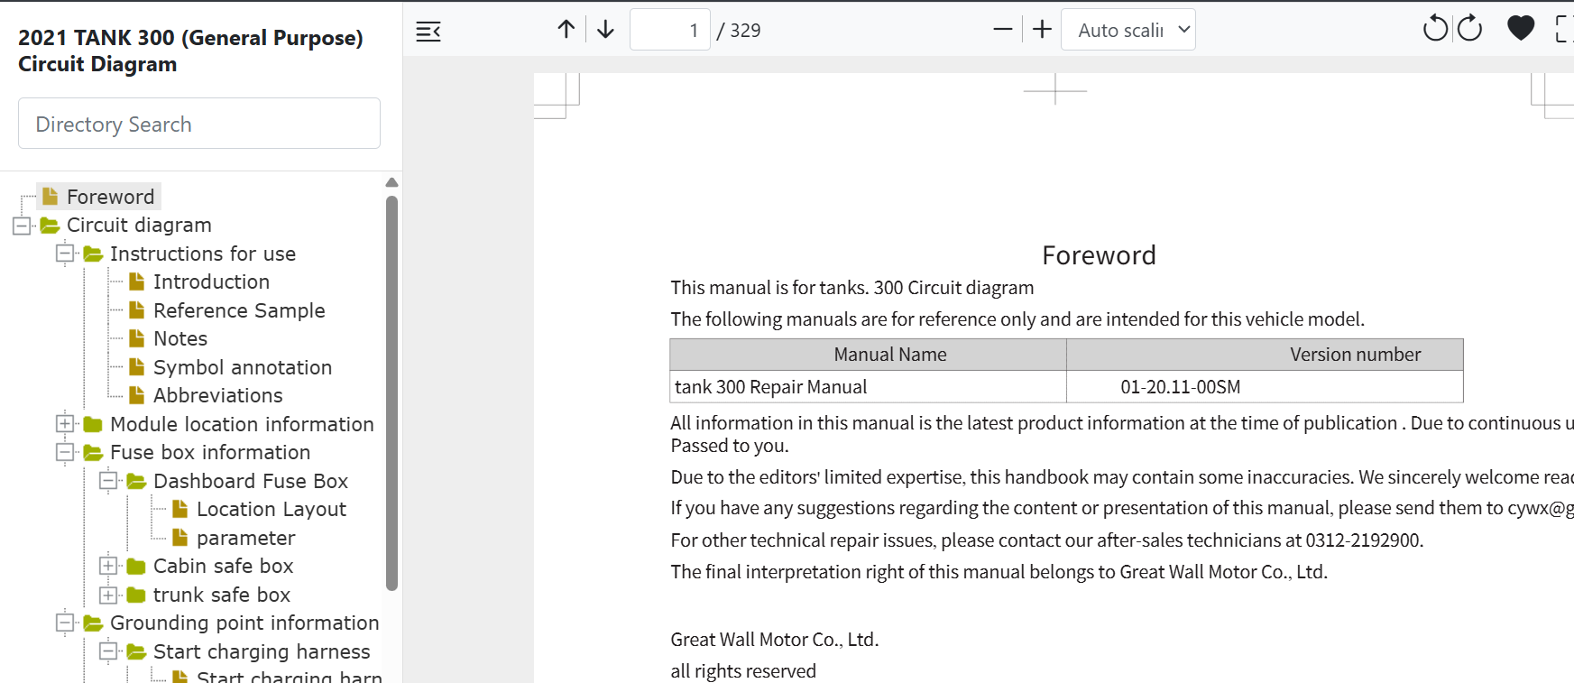Collapse the Circuit diagram tree node
Image resolution: width=1574 pixels, height=683 pixels.
pyautogui.click(x=22, y=225)
